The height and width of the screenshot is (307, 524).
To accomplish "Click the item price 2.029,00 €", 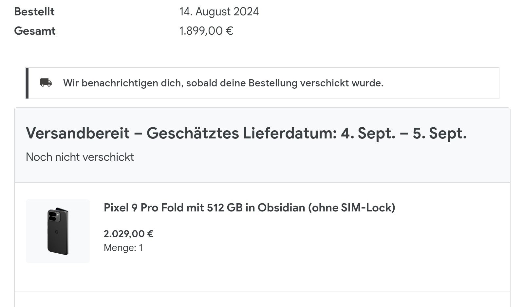I will [x=129, y=234].
